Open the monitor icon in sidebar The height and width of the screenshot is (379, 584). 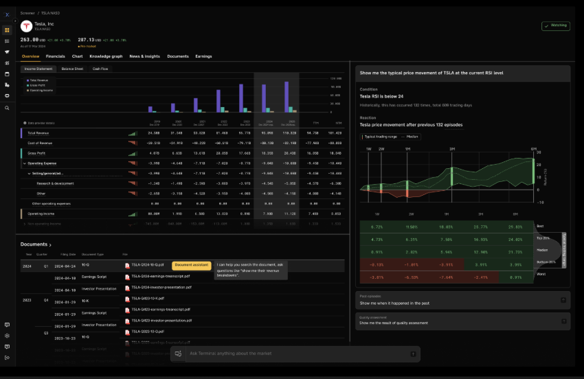[7, 95]
